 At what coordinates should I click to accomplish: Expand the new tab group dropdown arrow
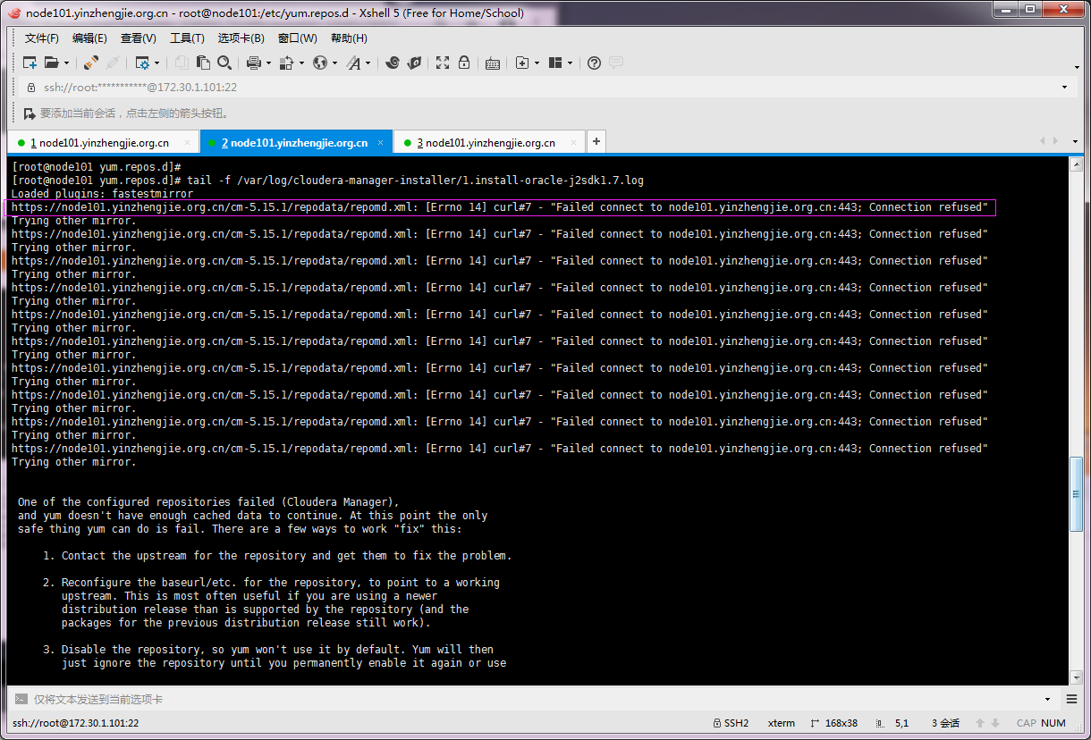(x=537, y=63)
